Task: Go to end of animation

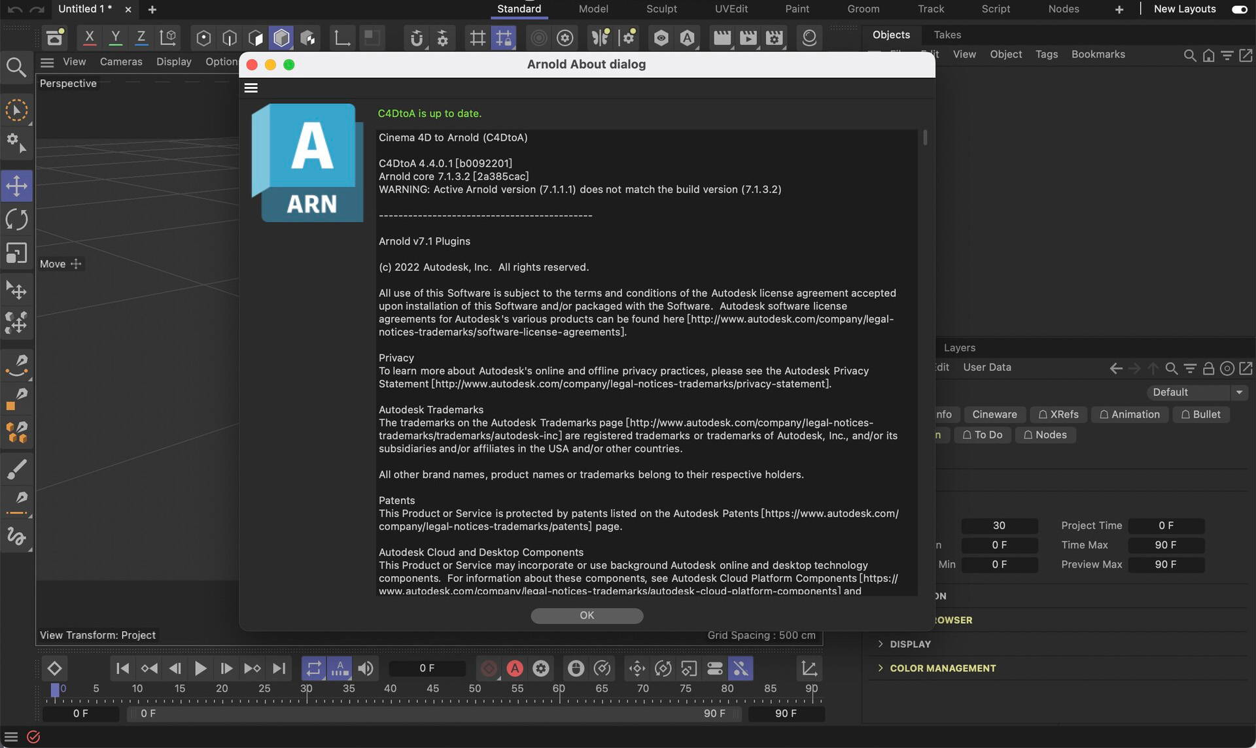Action: pyautogui.click(x=279, y=668)
